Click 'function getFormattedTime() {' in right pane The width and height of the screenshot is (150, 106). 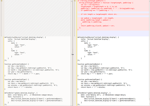coord(90,79)
